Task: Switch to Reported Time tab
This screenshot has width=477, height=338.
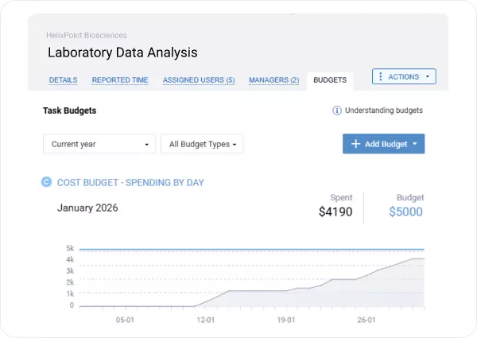Action: pos(120,80)
